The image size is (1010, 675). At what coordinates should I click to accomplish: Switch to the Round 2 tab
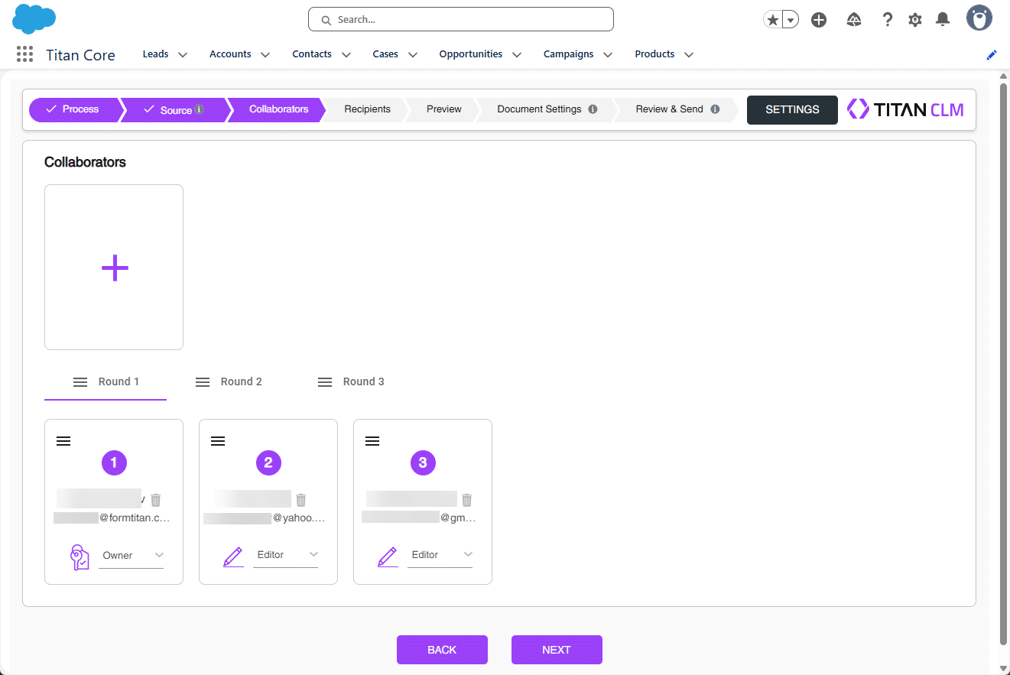[240, 381]
